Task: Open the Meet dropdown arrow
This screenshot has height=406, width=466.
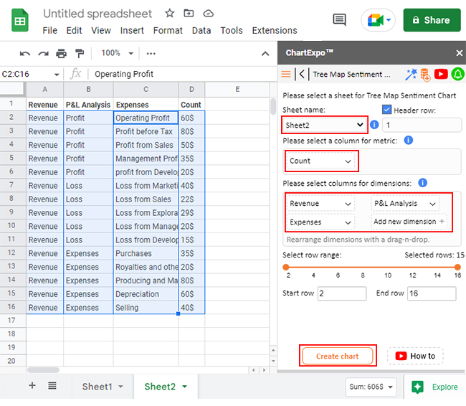Action: click(x=389, y=20)
